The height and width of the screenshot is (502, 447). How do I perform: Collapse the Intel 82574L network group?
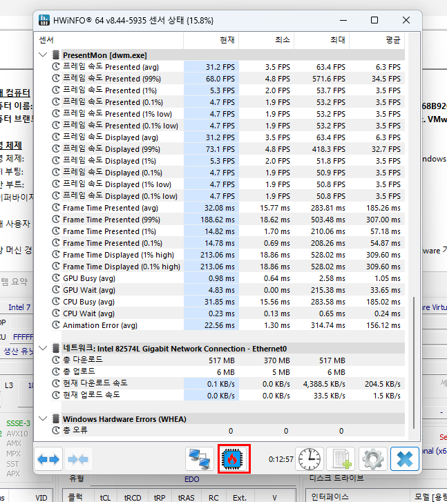coord(43,348)
